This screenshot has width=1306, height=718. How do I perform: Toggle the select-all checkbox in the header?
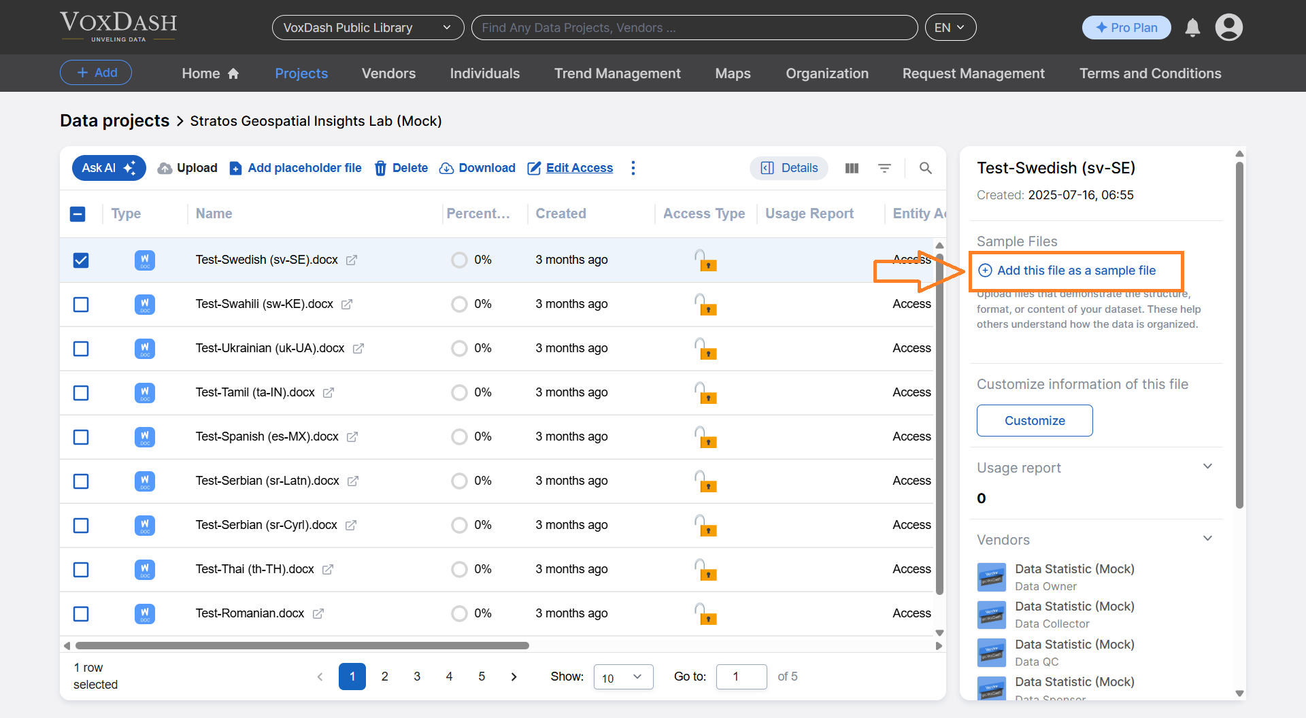78,213
